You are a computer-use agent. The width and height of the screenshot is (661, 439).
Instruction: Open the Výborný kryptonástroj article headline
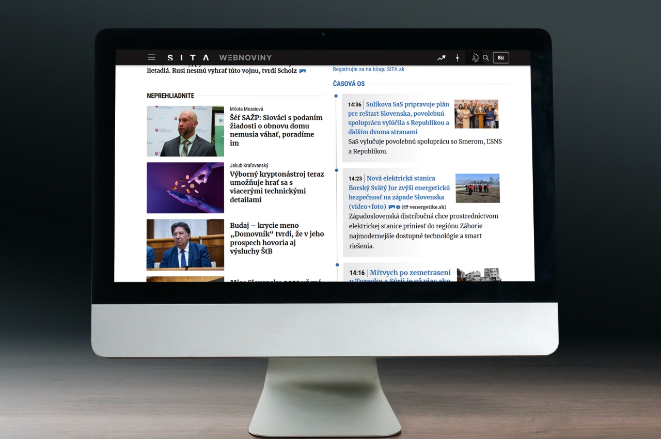[277, 187]
